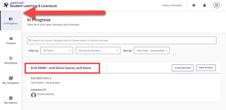226x110 pixels.
Task: Open the help question mark icon
Action: click(194, 5)
